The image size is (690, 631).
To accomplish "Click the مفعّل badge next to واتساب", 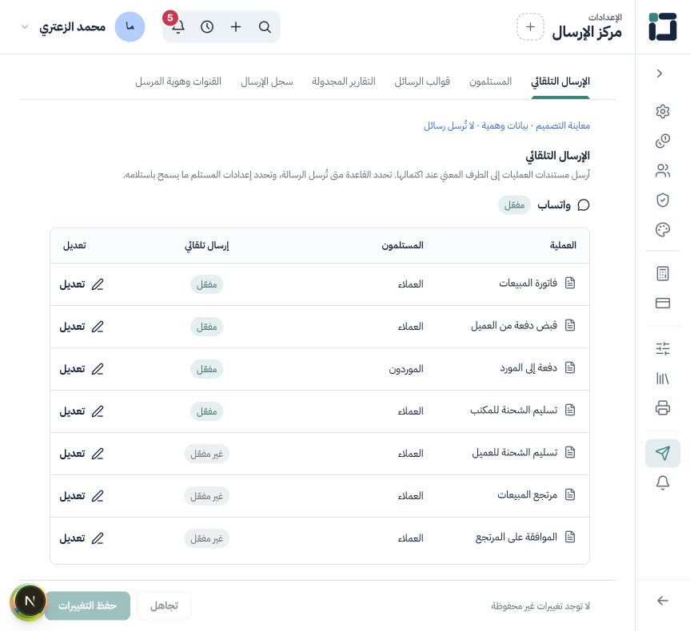I will click(x=514, y=205).
